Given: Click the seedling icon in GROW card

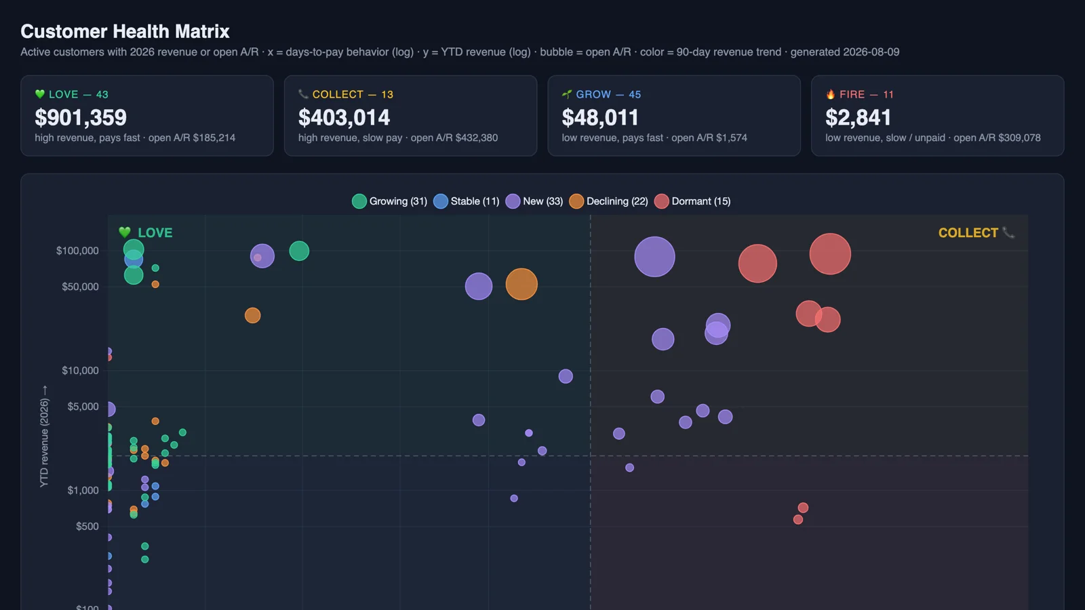Looking at the screenshot, I should tap(567, 94).
